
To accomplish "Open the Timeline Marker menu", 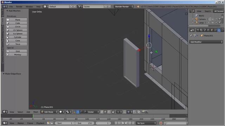I will click(x=20, y=123).
